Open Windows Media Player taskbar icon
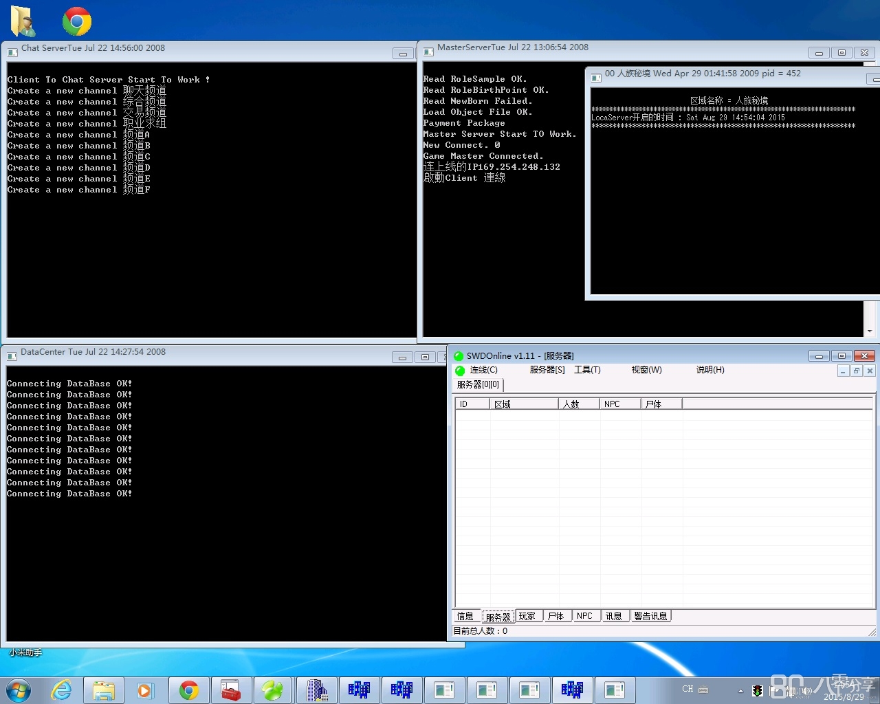The image size is (880, 704). [145, 690]
